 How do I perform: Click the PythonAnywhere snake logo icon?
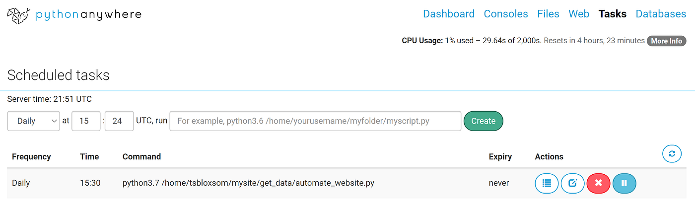[x=18, y=15]
